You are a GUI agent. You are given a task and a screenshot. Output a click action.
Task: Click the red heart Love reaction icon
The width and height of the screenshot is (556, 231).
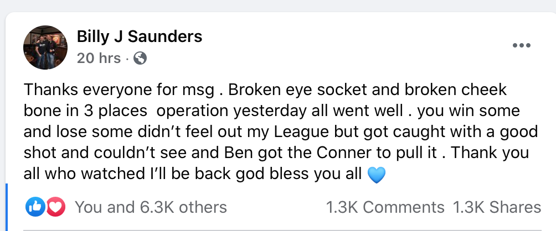(x=55, y=207)
